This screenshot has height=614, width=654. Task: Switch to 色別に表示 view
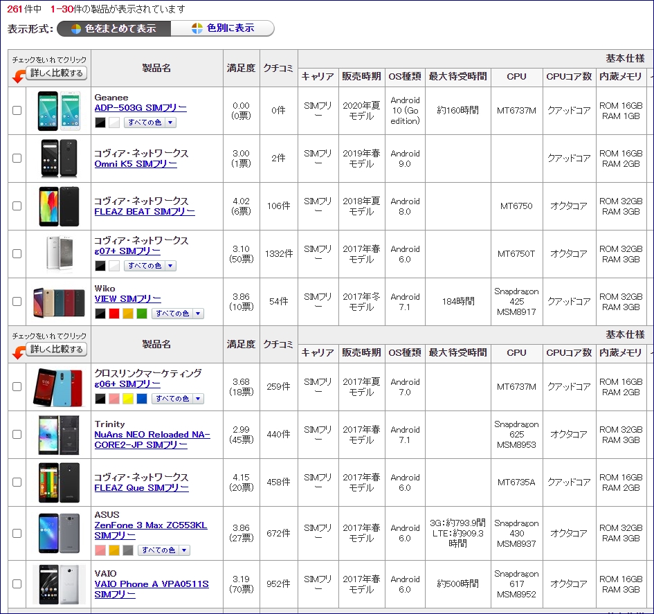pos(222,28)
